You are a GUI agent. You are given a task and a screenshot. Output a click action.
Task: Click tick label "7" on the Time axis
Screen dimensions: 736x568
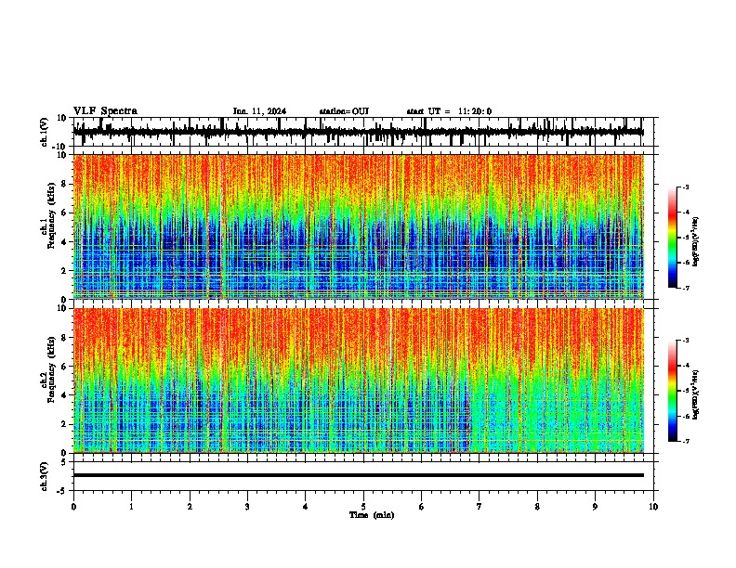coord(480,507)
